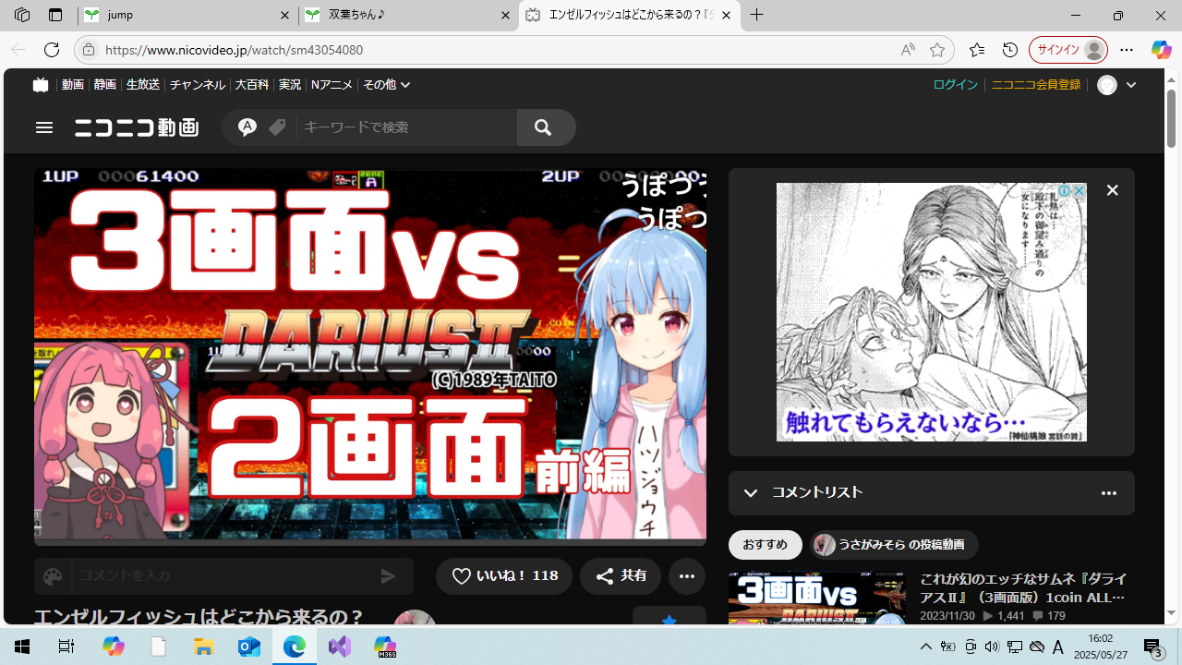Open the tab actions menu icon
1182x665 pixels.
[x=55, y=15]
